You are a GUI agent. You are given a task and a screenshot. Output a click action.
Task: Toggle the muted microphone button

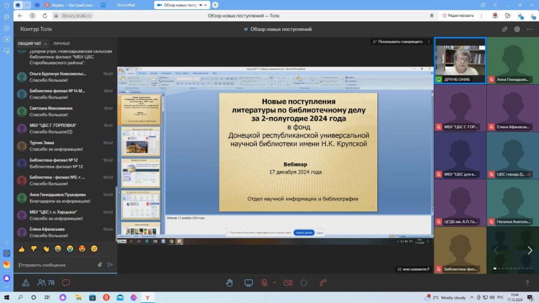[264, 283]
